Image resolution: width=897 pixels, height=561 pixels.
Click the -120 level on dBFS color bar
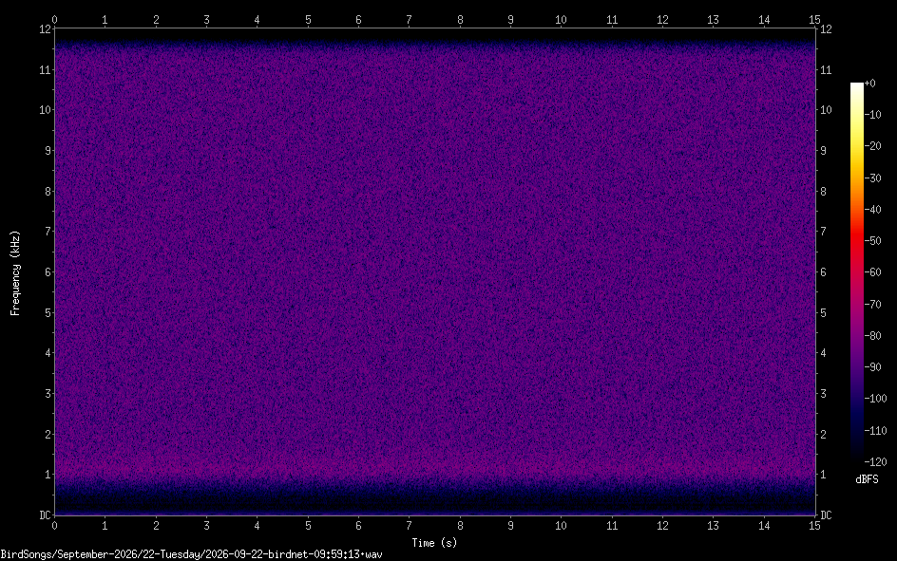point(875,461)
